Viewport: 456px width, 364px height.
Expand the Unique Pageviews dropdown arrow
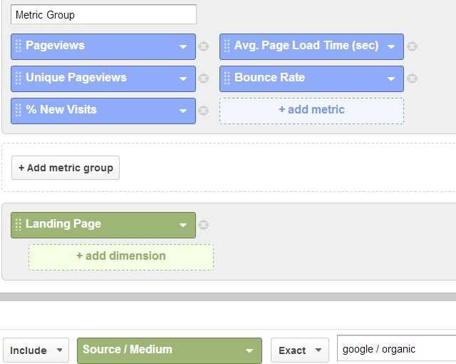tap(183, 79)
